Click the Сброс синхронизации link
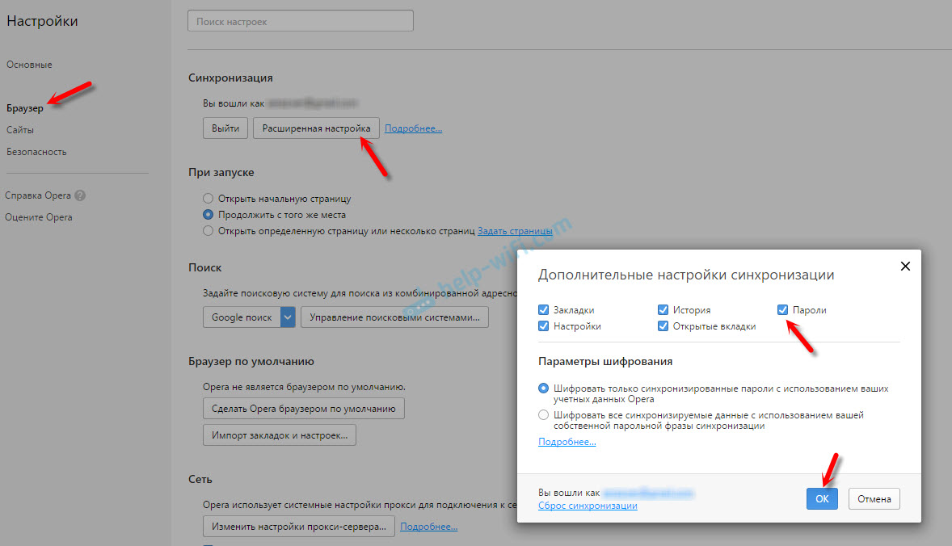 (x=588, y=506)
